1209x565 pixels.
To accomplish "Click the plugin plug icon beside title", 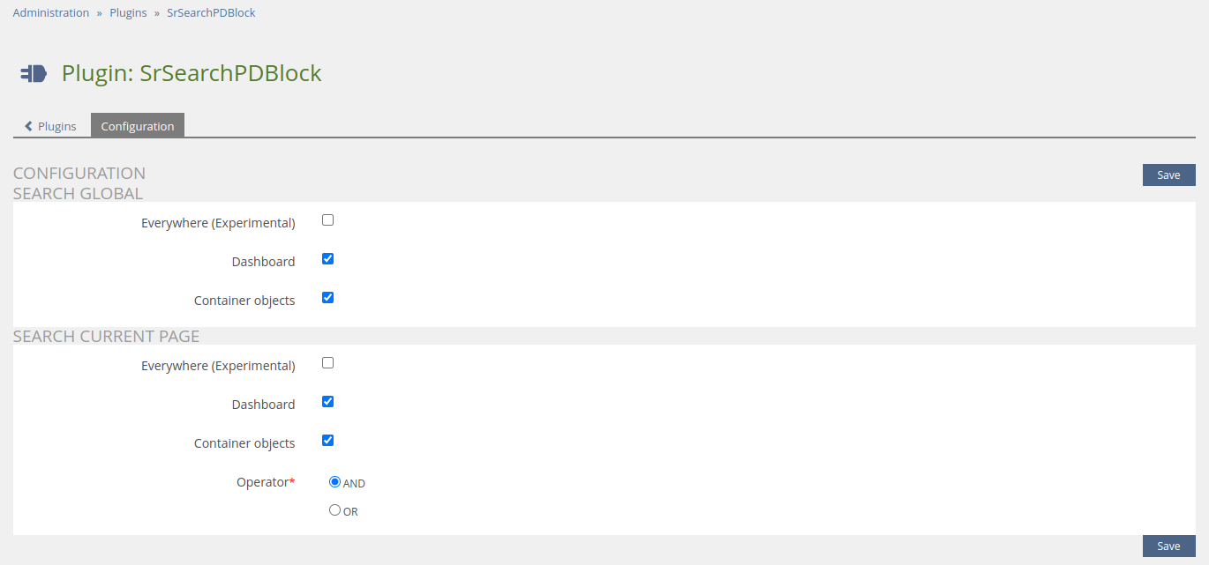I will point(34,73).
